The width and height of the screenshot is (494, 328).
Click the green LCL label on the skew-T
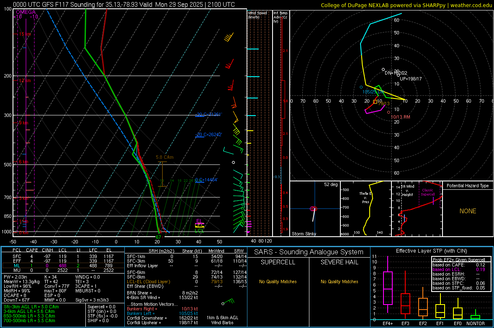(199, 230)
